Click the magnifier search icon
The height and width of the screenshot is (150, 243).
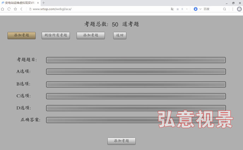pos(225,9)
